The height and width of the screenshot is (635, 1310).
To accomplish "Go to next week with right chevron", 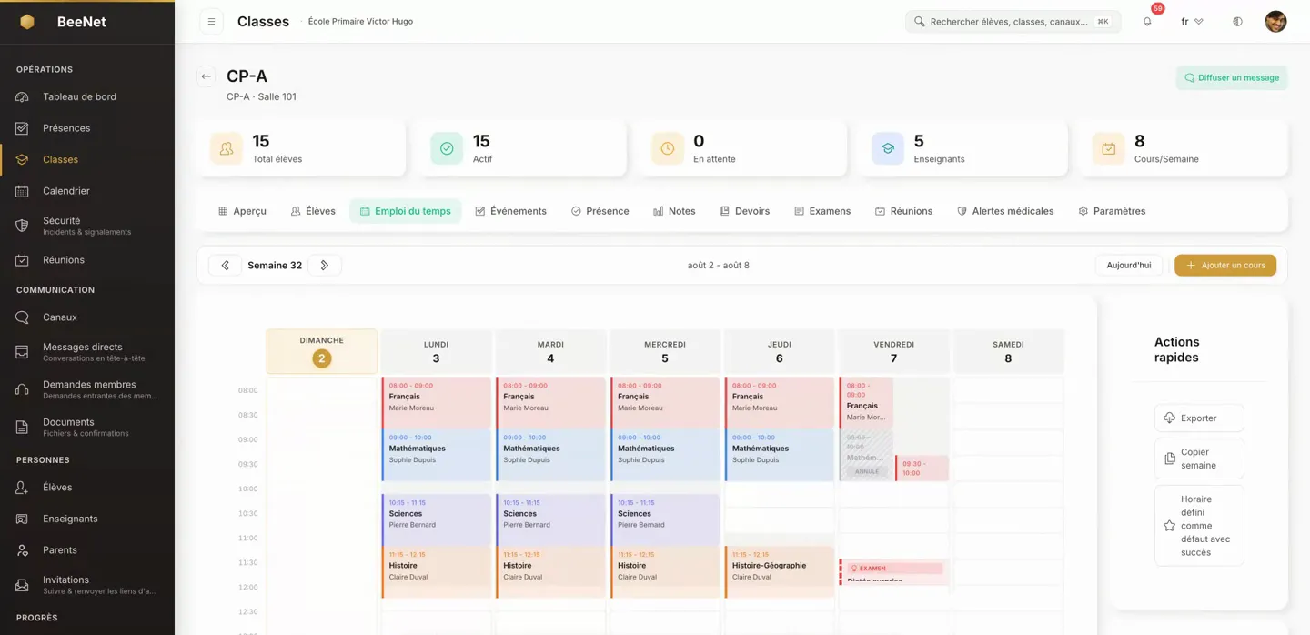I will click(x=325, y=266).
